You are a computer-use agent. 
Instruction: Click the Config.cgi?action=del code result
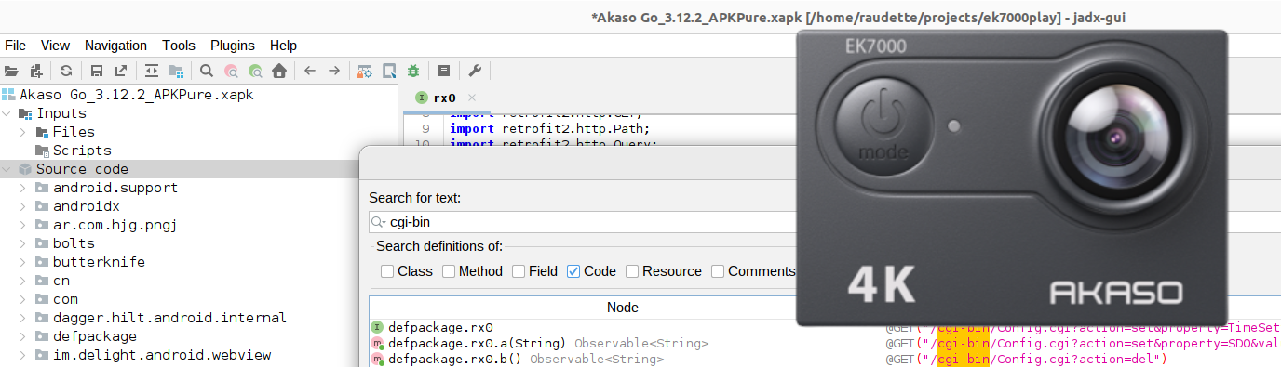point(1025,360)
